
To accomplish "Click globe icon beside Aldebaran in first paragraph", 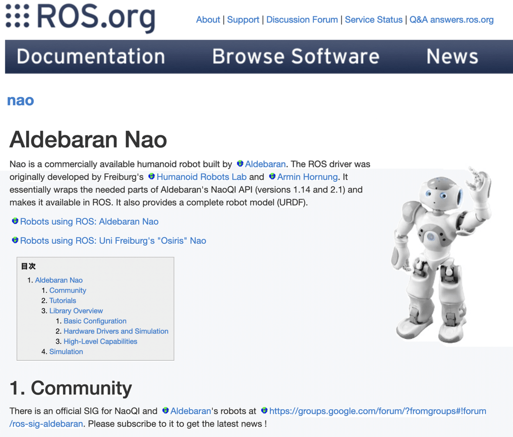I will tap(240, 164).
